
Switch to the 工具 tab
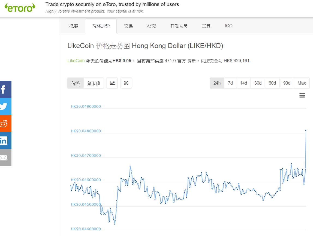pos(206,26)
